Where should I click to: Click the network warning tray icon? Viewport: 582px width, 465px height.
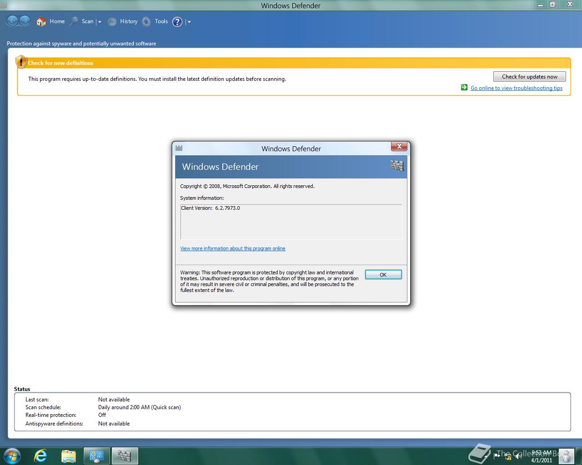tap(508, 456)
